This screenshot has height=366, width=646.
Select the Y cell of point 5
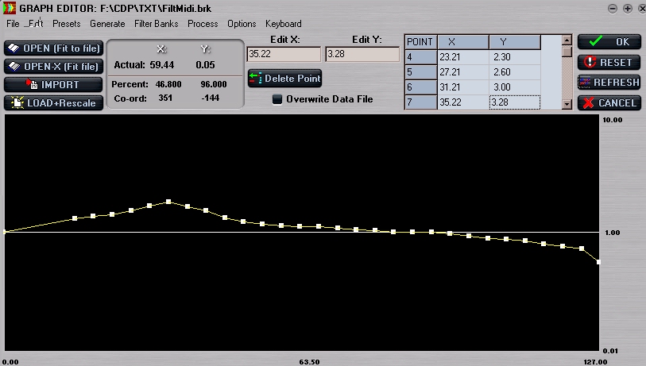514,72
